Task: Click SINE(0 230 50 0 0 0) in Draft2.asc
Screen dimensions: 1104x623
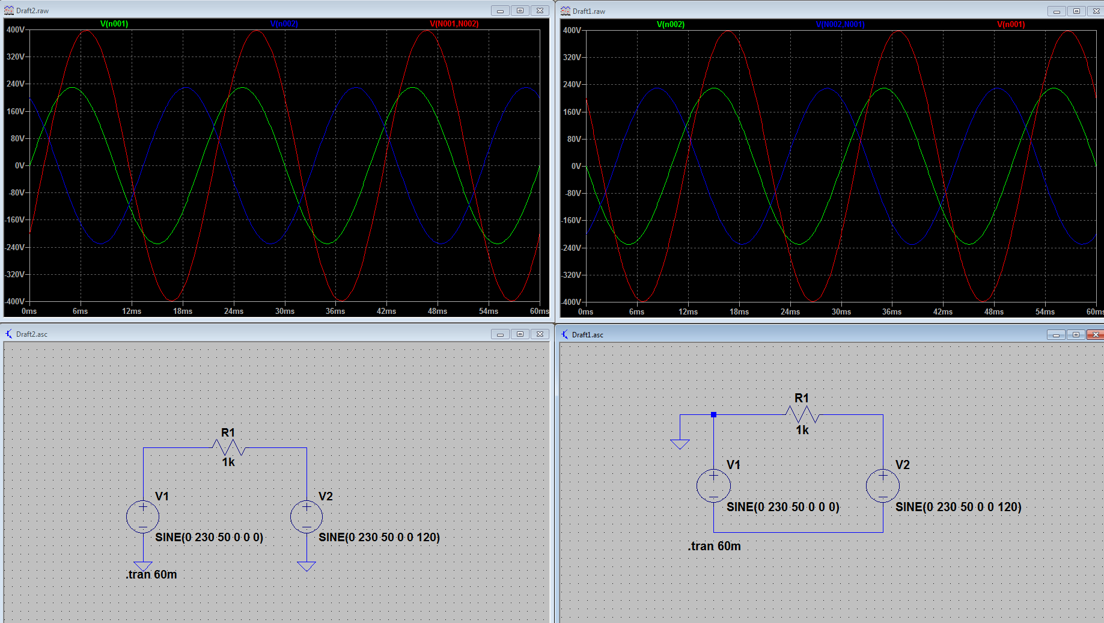Action: point(209,537)
